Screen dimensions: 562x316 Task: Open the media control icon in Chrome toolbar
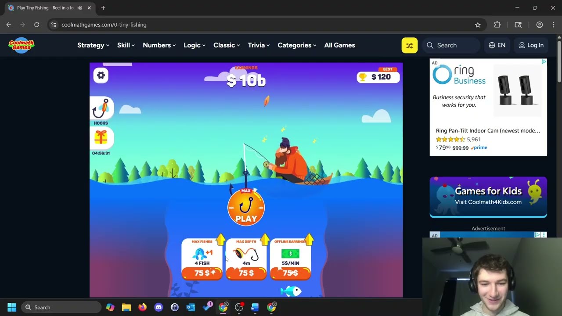(x=518, y=25)
